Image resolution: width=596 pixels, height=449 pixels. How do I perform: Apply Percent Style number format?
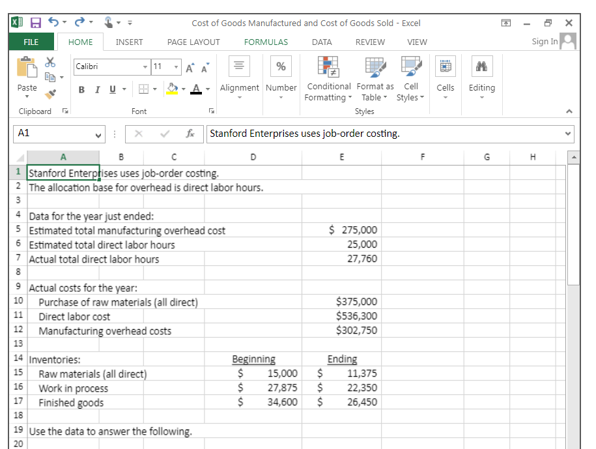[281, 66]
